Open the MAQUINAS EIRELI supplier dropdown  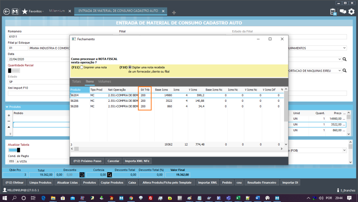click(x=339, y=71)
